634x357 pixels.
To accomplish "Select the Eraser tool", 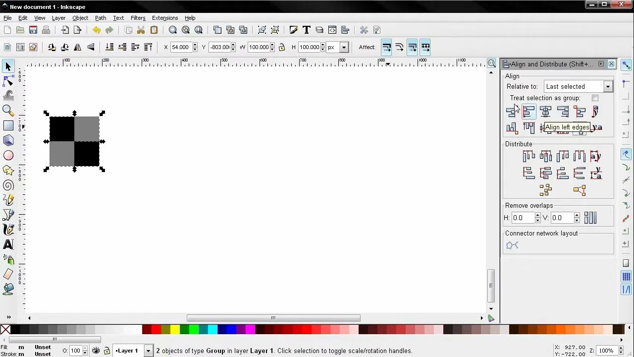I will (8, 274).
